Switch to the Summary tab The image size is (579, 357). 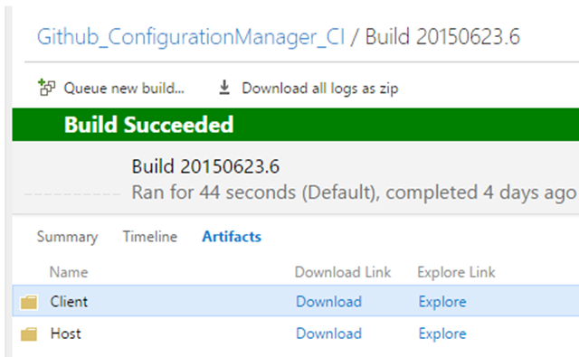pos(67,237)
